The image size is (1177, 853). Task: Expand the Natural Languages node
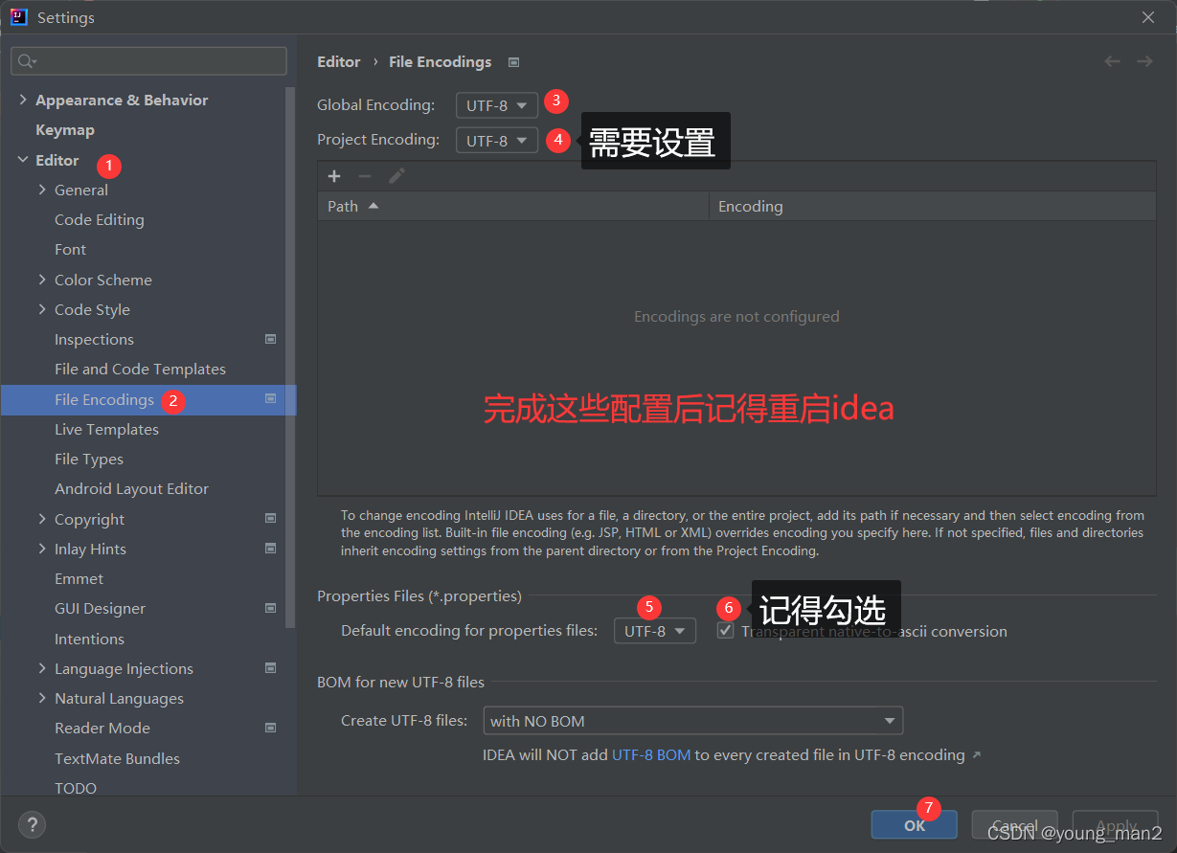tap(42, 698)
